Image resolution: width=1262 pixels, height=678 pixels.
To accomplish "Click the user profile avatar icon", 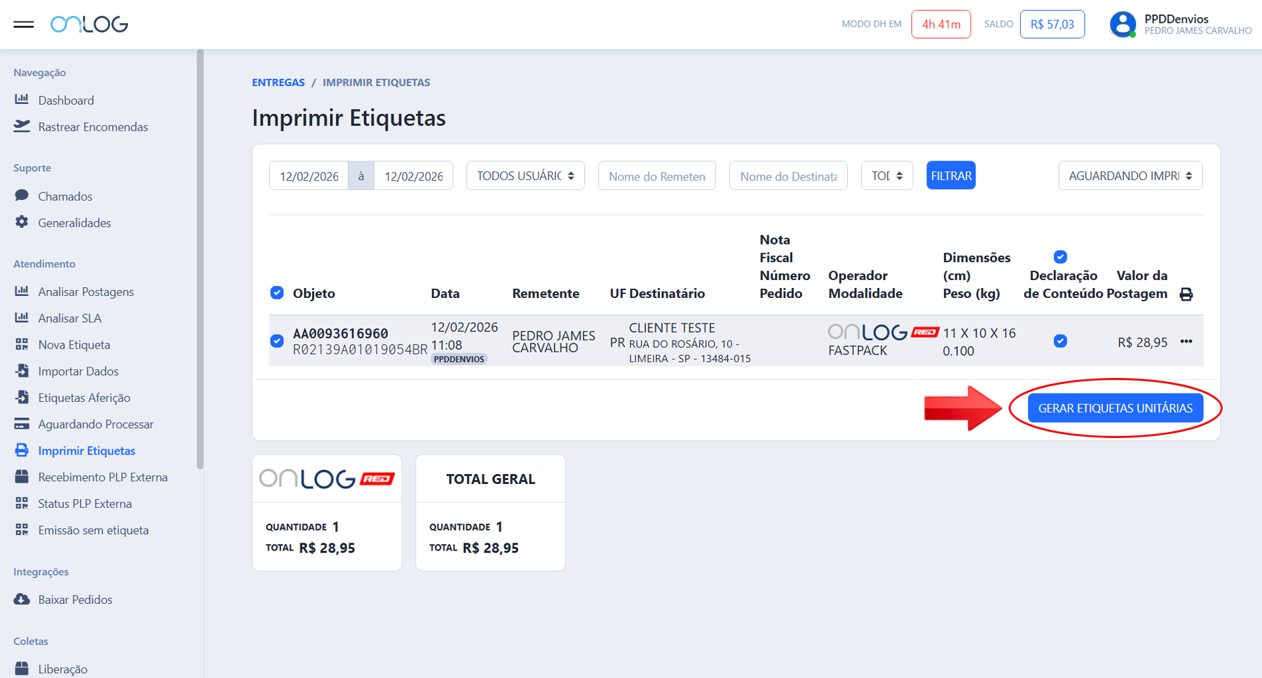I will click(1122, 25).
